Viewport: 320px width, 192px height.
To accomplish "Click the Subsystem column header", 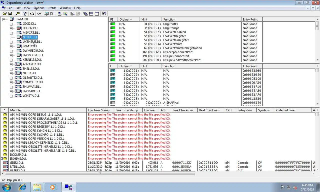I will click(x=246, y=110).
